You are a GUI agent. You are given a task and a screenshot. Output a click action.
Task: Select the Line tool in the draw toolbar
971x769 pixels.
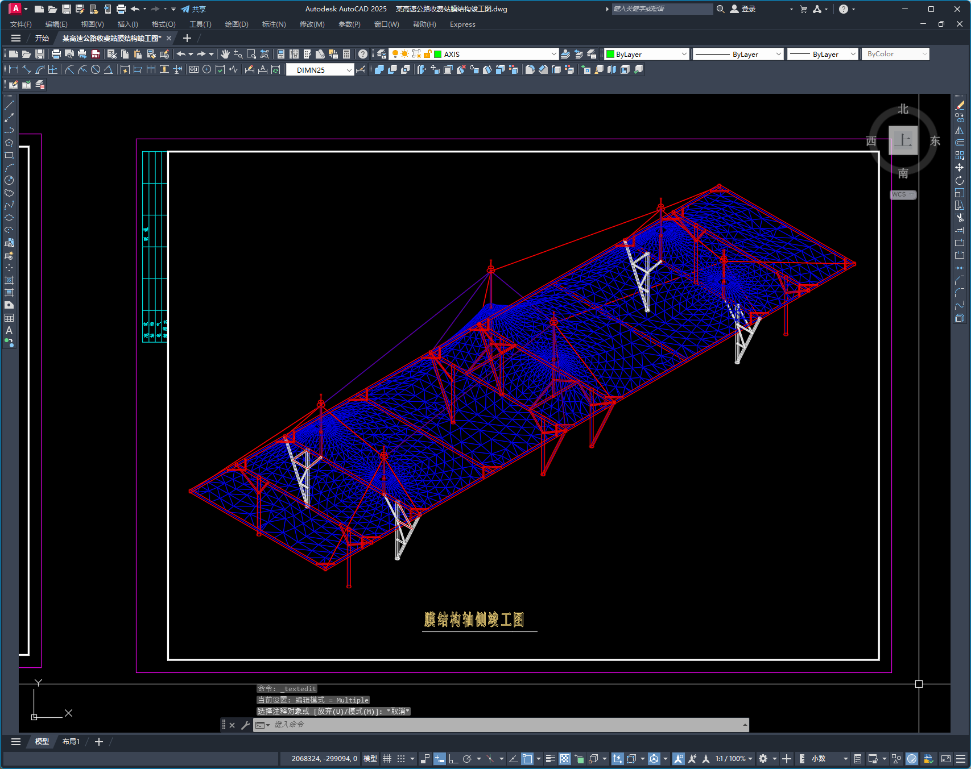(x=9, y=105)
